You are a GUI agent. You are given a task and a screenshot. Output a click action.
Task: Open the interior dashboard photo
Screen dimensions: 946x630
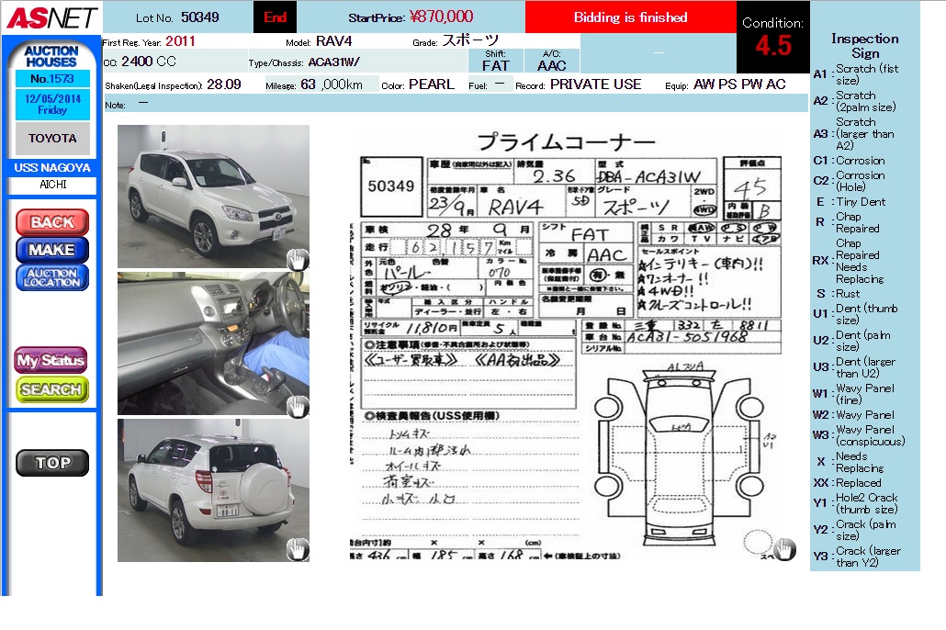213,343
